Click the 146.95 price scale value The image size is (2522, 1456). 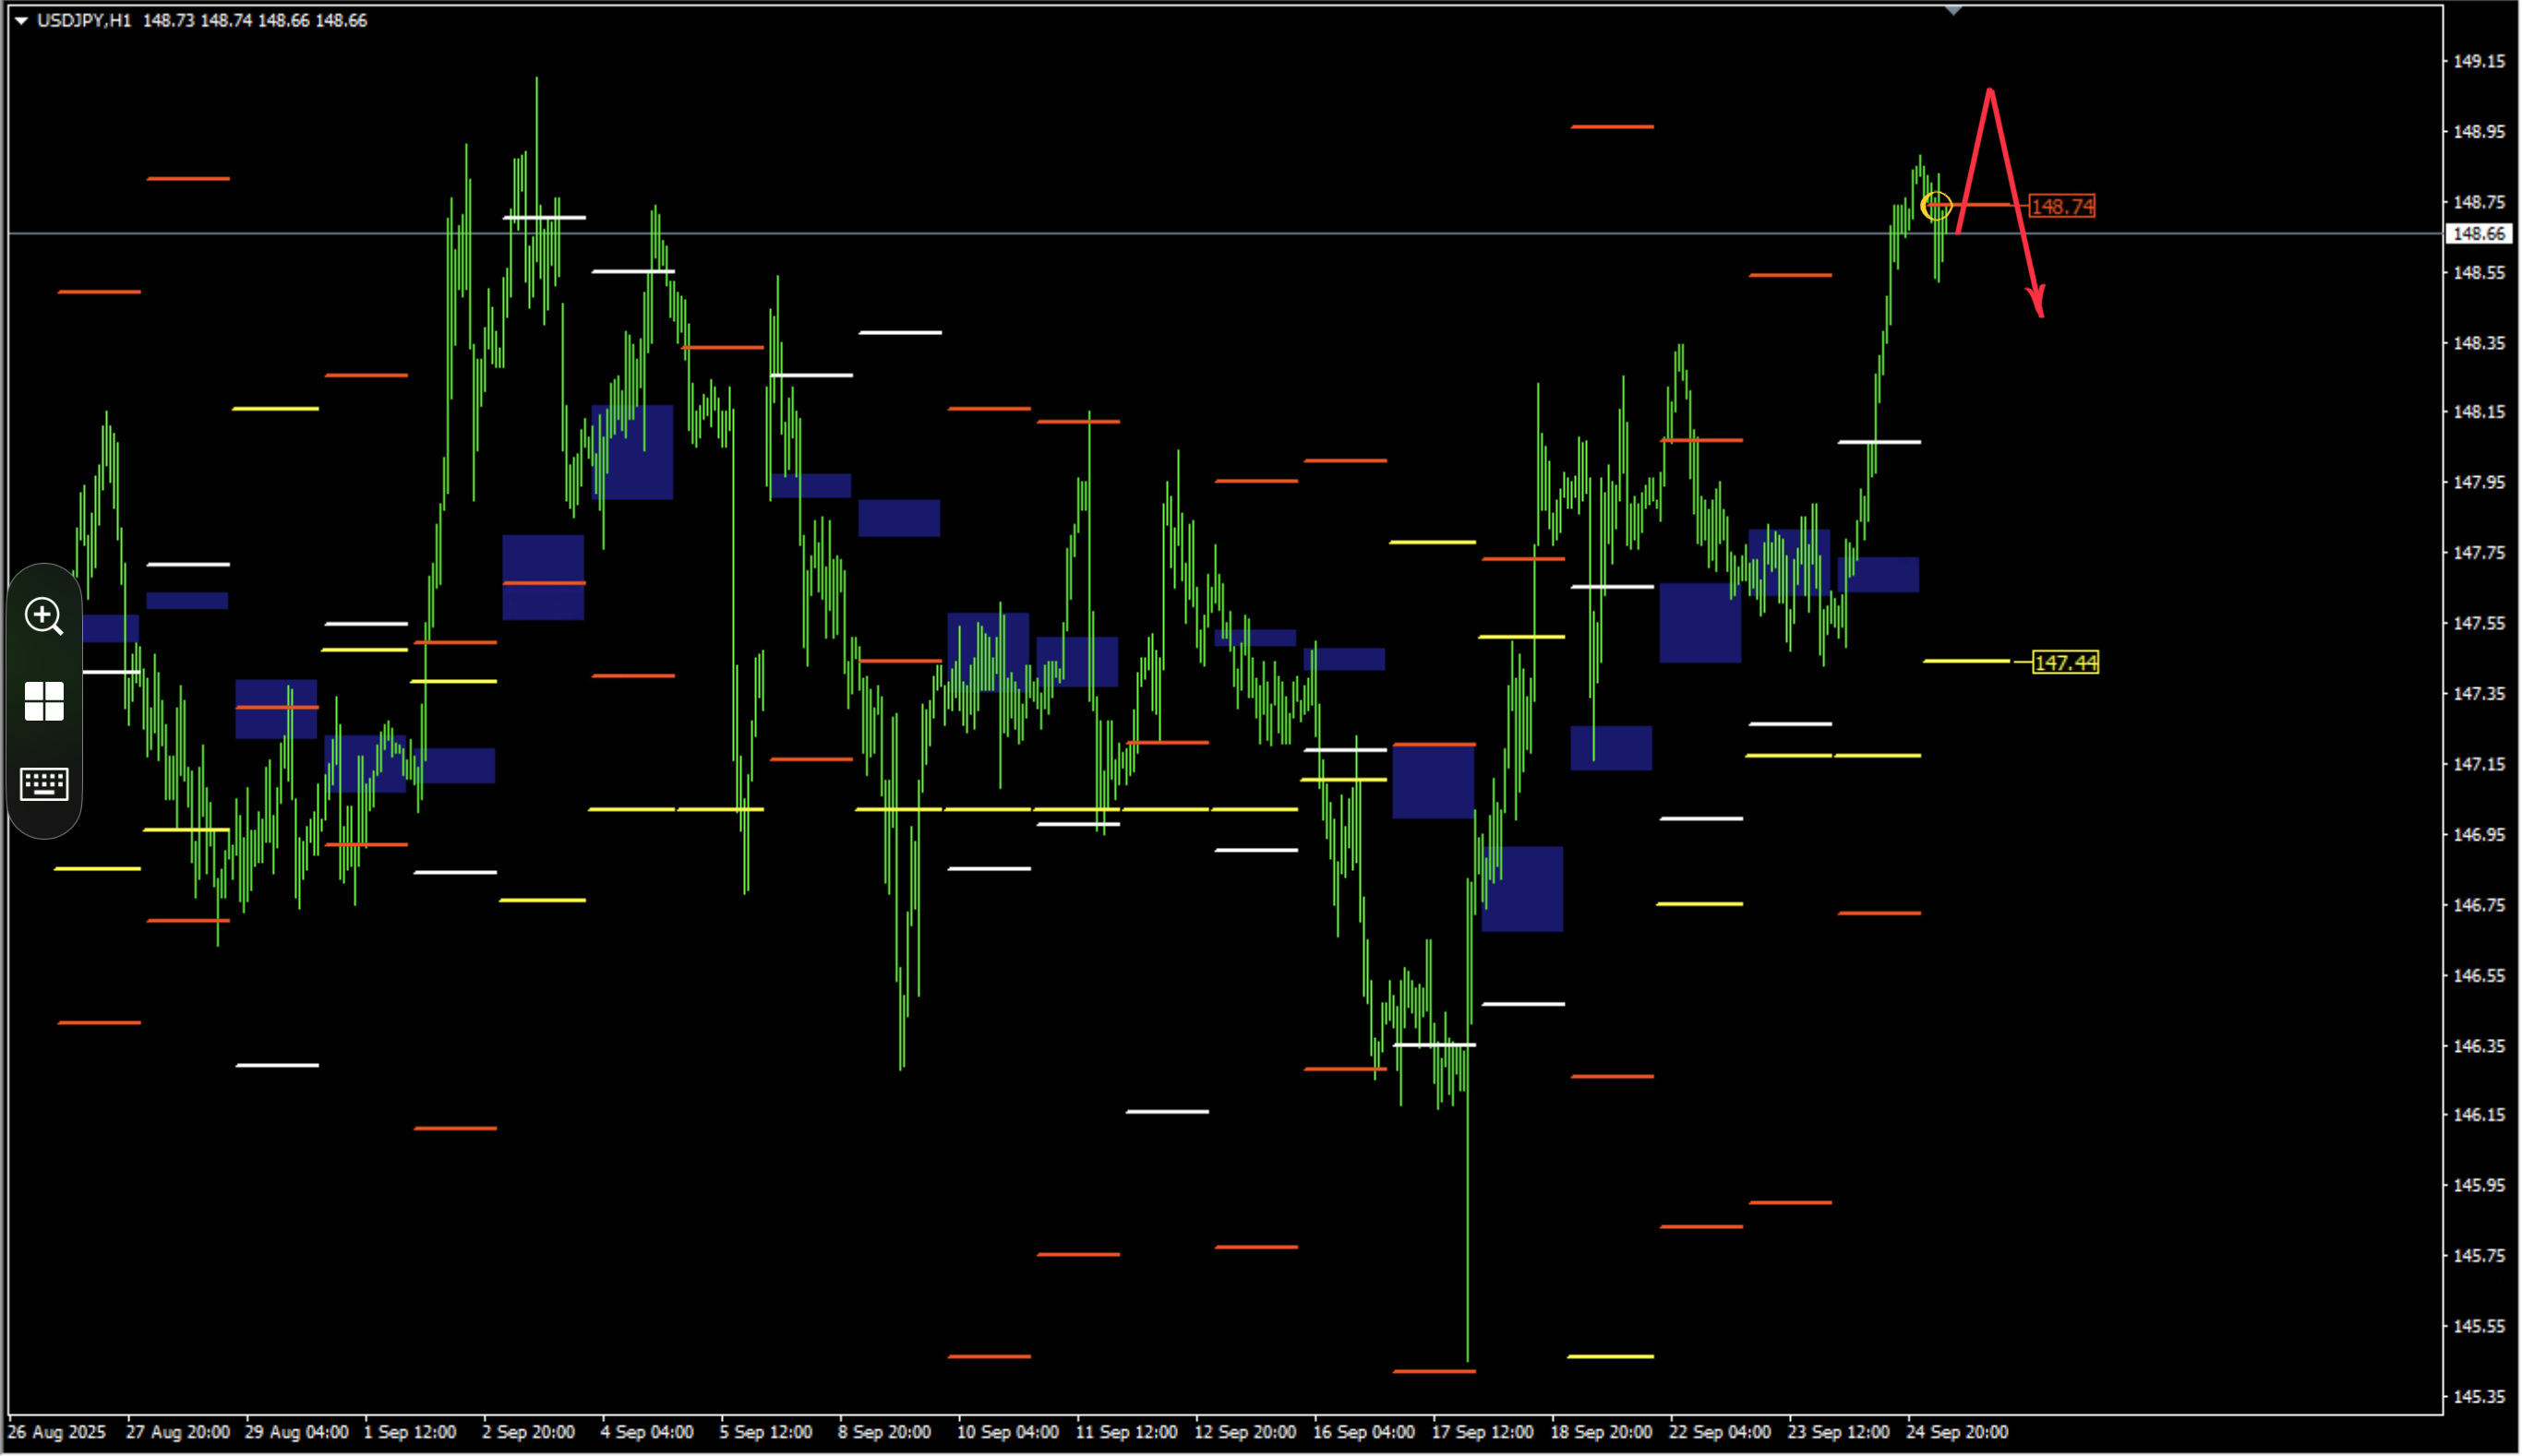pyautogui.click(x=2479, y=834)
